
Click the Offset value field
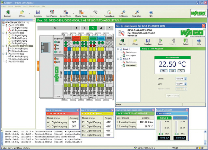click(x=180, y=79)
